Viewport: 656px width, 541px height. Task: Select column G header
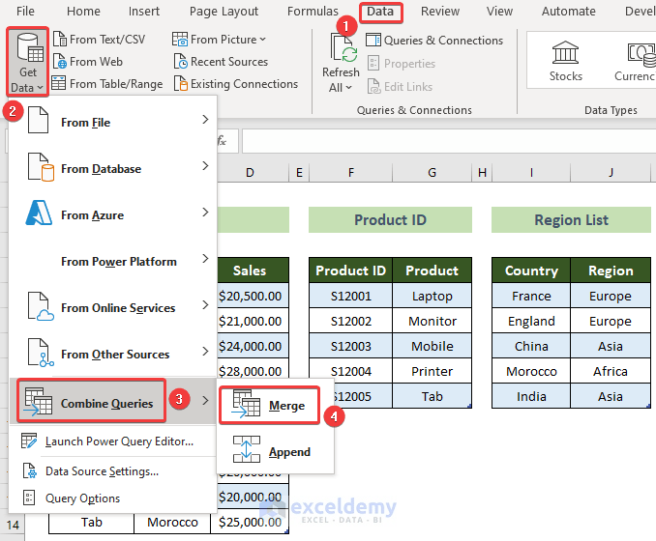[x=432, y=173]
